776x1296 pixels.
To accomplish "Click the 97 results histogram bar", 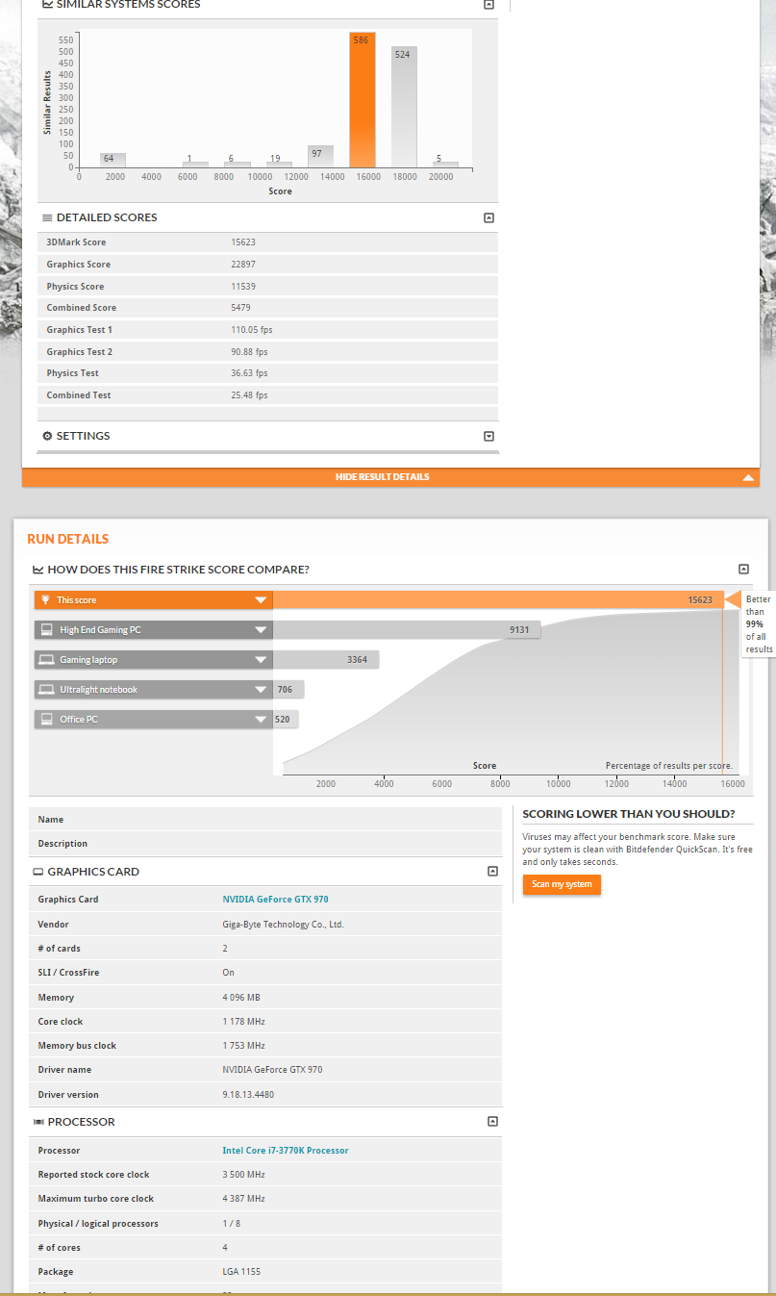I will pos(321,157).
